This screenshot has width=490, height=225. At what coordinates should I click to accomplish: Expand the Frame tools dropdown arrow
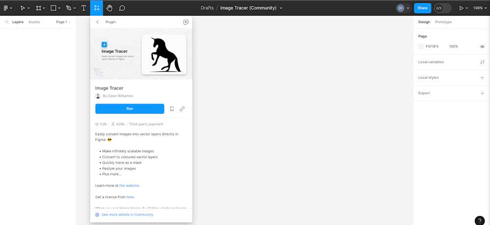44,8
